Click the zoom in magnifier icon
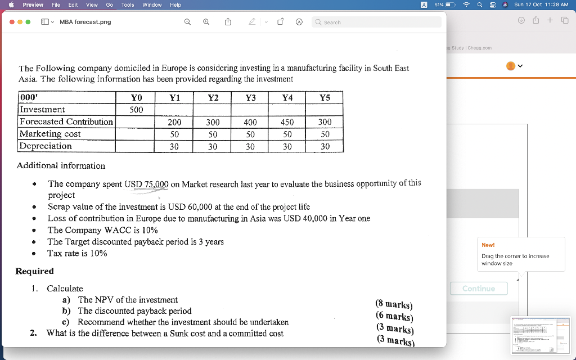 [x=206, y=22]
